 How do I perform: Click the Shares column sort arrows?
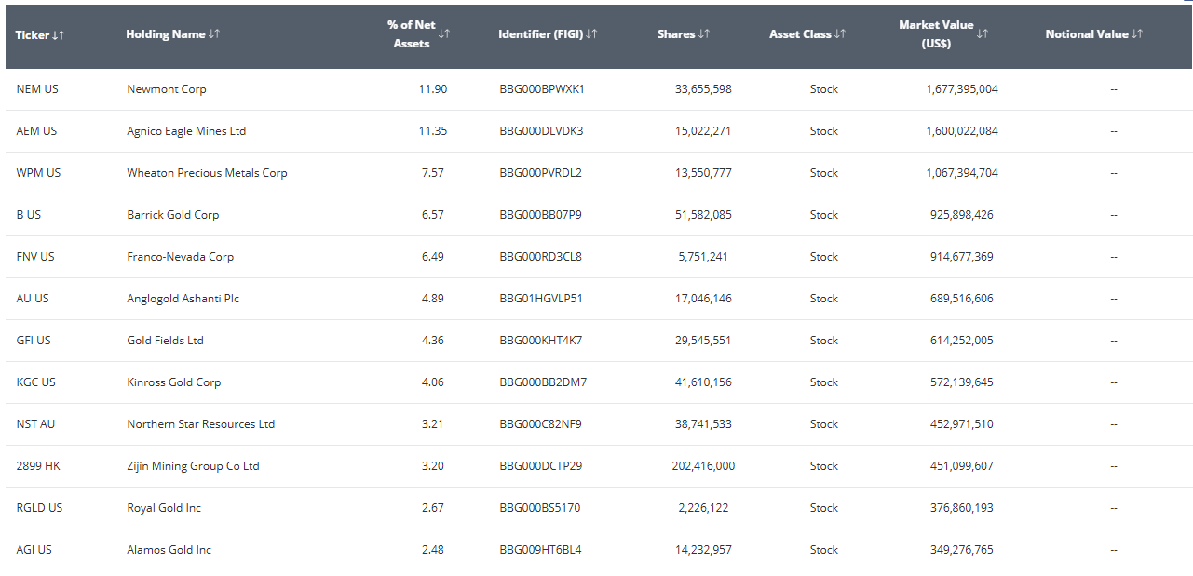click(704, 34)
